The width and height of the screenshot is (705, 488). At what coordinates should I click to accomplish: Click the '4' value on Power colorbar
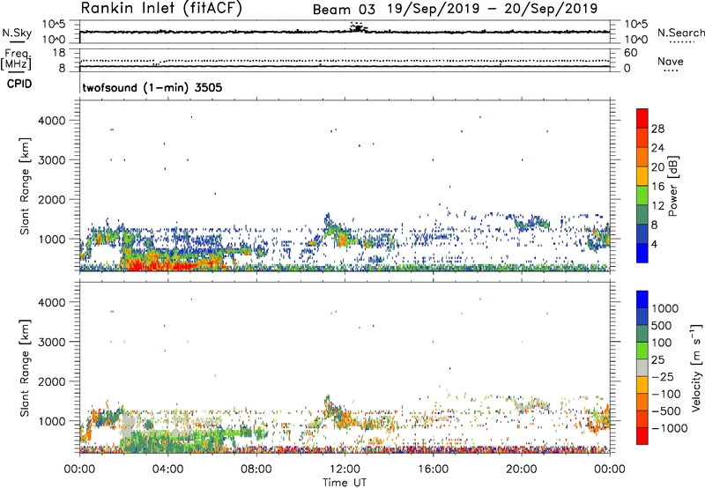(655, 245)
